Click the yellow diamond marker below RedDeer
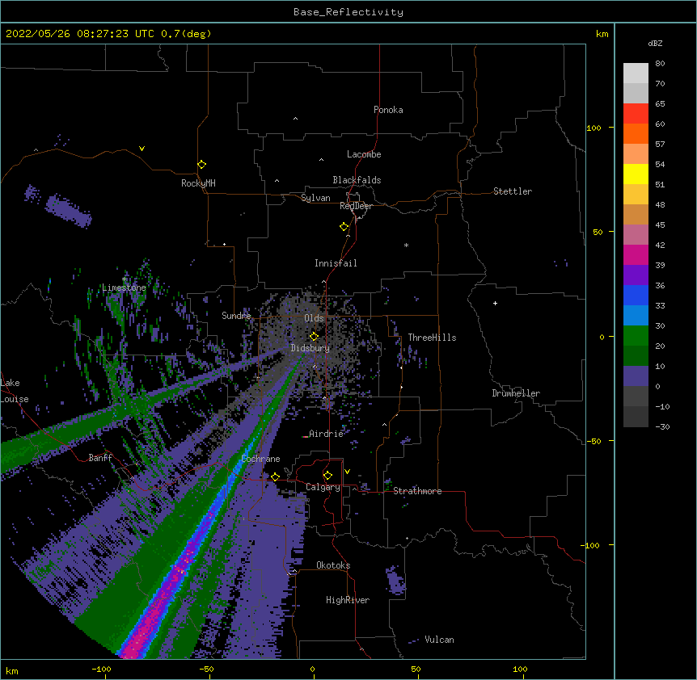This screenshot has width=697, height=680. coord(344,227)
